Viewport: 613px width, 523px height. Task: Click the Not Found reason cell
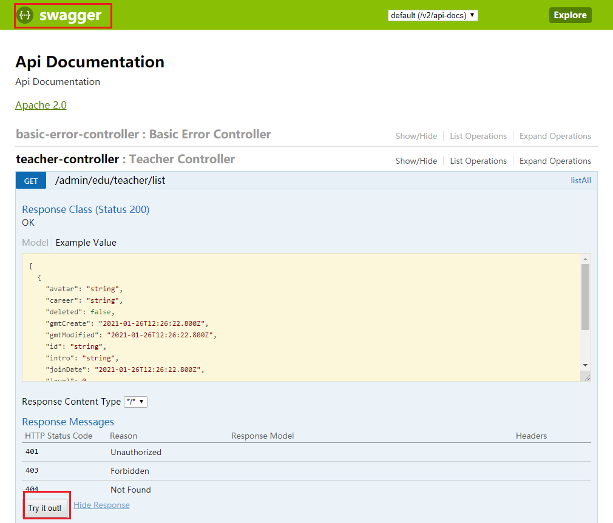[130, 490]
